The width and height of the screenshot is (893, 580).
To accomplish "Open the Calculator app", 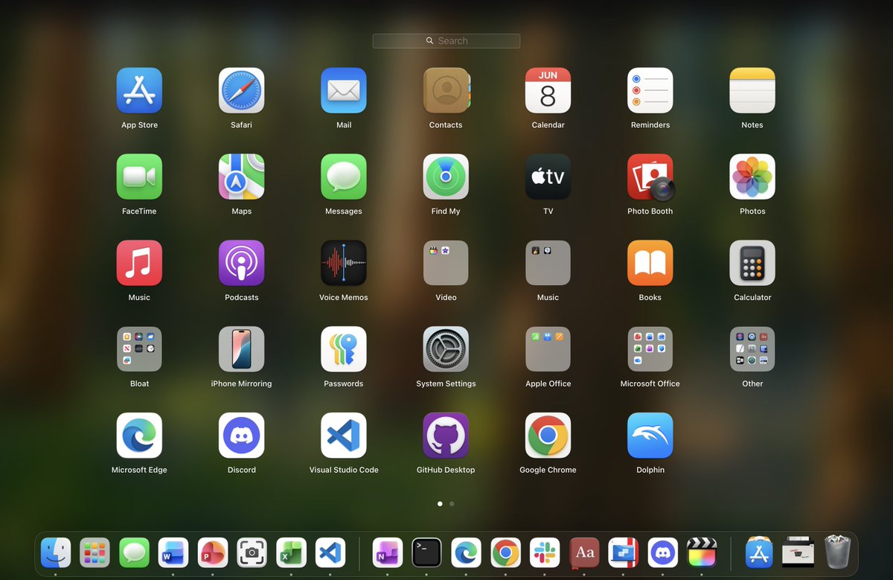I will [752, 263].
